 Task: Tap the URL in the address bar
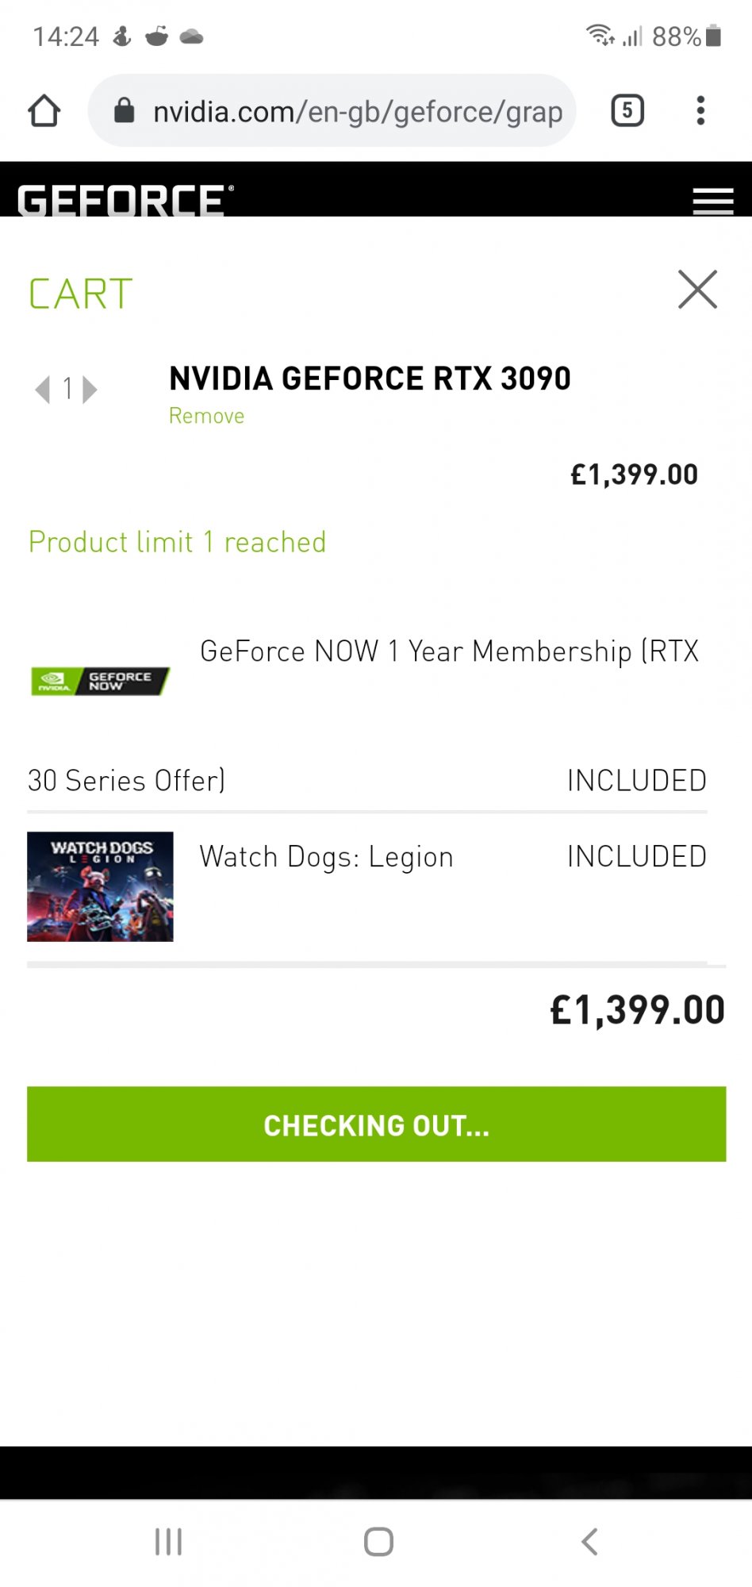coord(357,112)
